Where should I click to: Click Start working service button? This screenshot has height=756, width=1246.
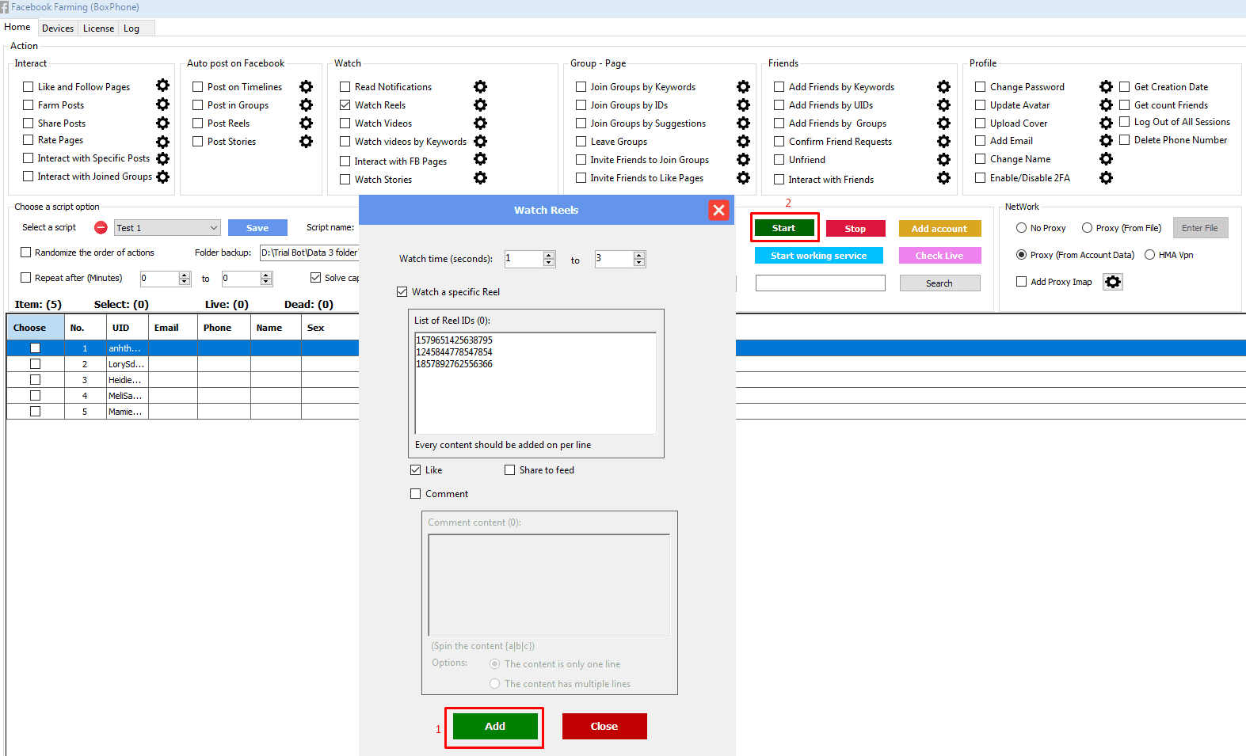[x=819, y=256]
